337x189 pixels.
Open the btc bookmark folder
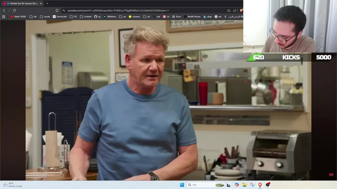pos(33,17)
